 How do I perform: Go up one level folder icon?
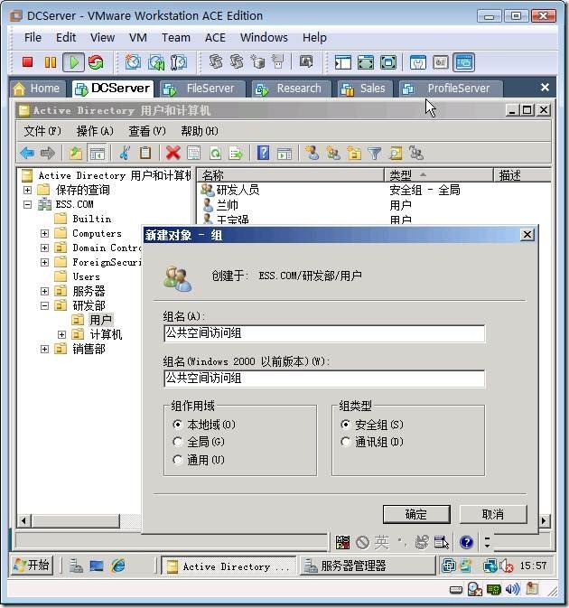[76, 154]
